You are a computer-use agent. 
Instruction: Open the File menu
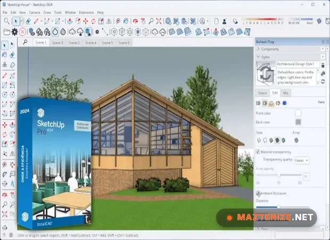5,12
